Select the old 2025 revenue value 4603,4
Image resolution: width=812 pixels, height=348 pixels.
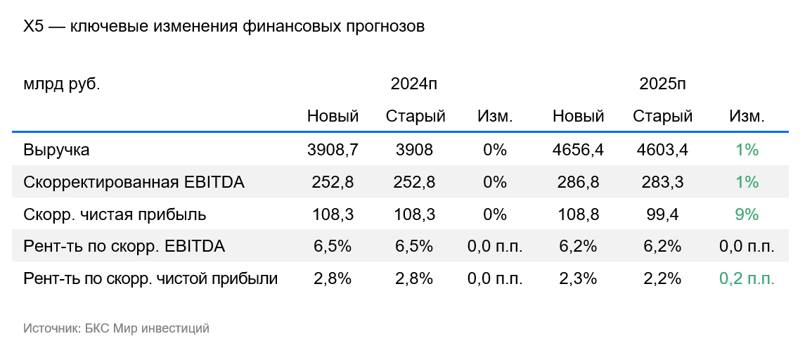coord(662,150)
